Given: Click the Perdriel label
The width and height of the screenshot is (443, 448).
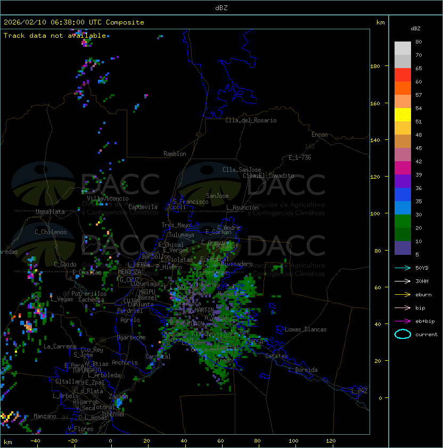Looking at the screenshot, I should [129, 311].
